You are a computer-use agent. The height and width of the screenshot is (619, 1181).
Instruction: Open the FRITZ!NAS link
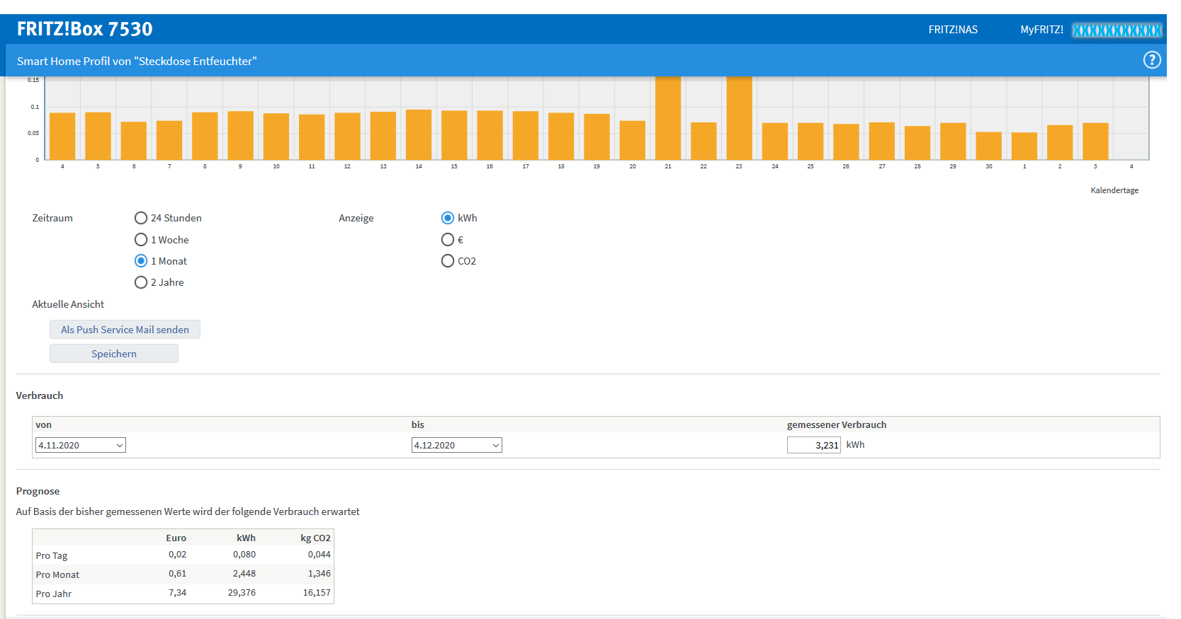pyautogui.click(x=953, y=30)
